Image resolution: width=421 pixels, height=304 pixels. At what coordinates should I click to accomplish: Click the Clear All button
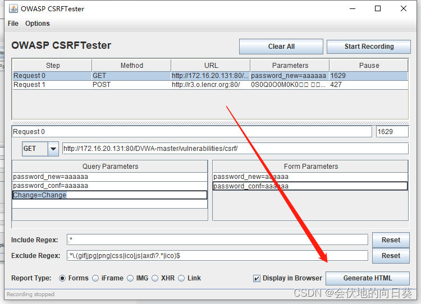[x=281, y=47]
